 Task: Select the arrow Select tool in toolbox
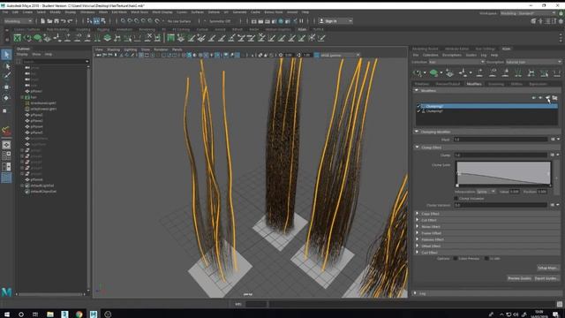click(6, 55)
